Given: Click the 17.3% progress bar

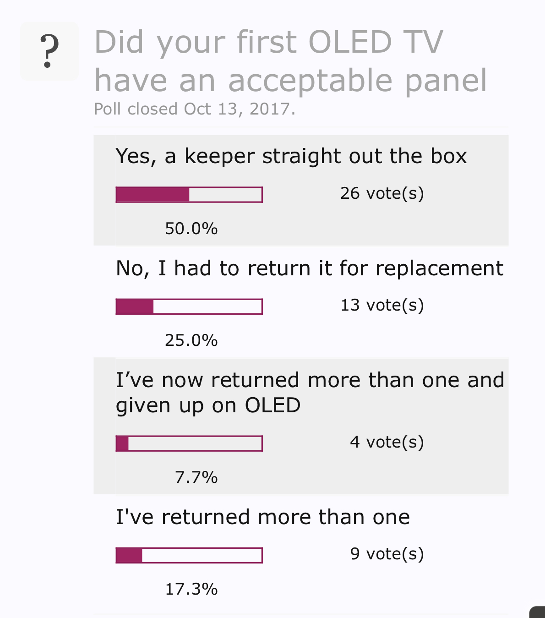Looking at the screenshot, I should click(189, 555).
